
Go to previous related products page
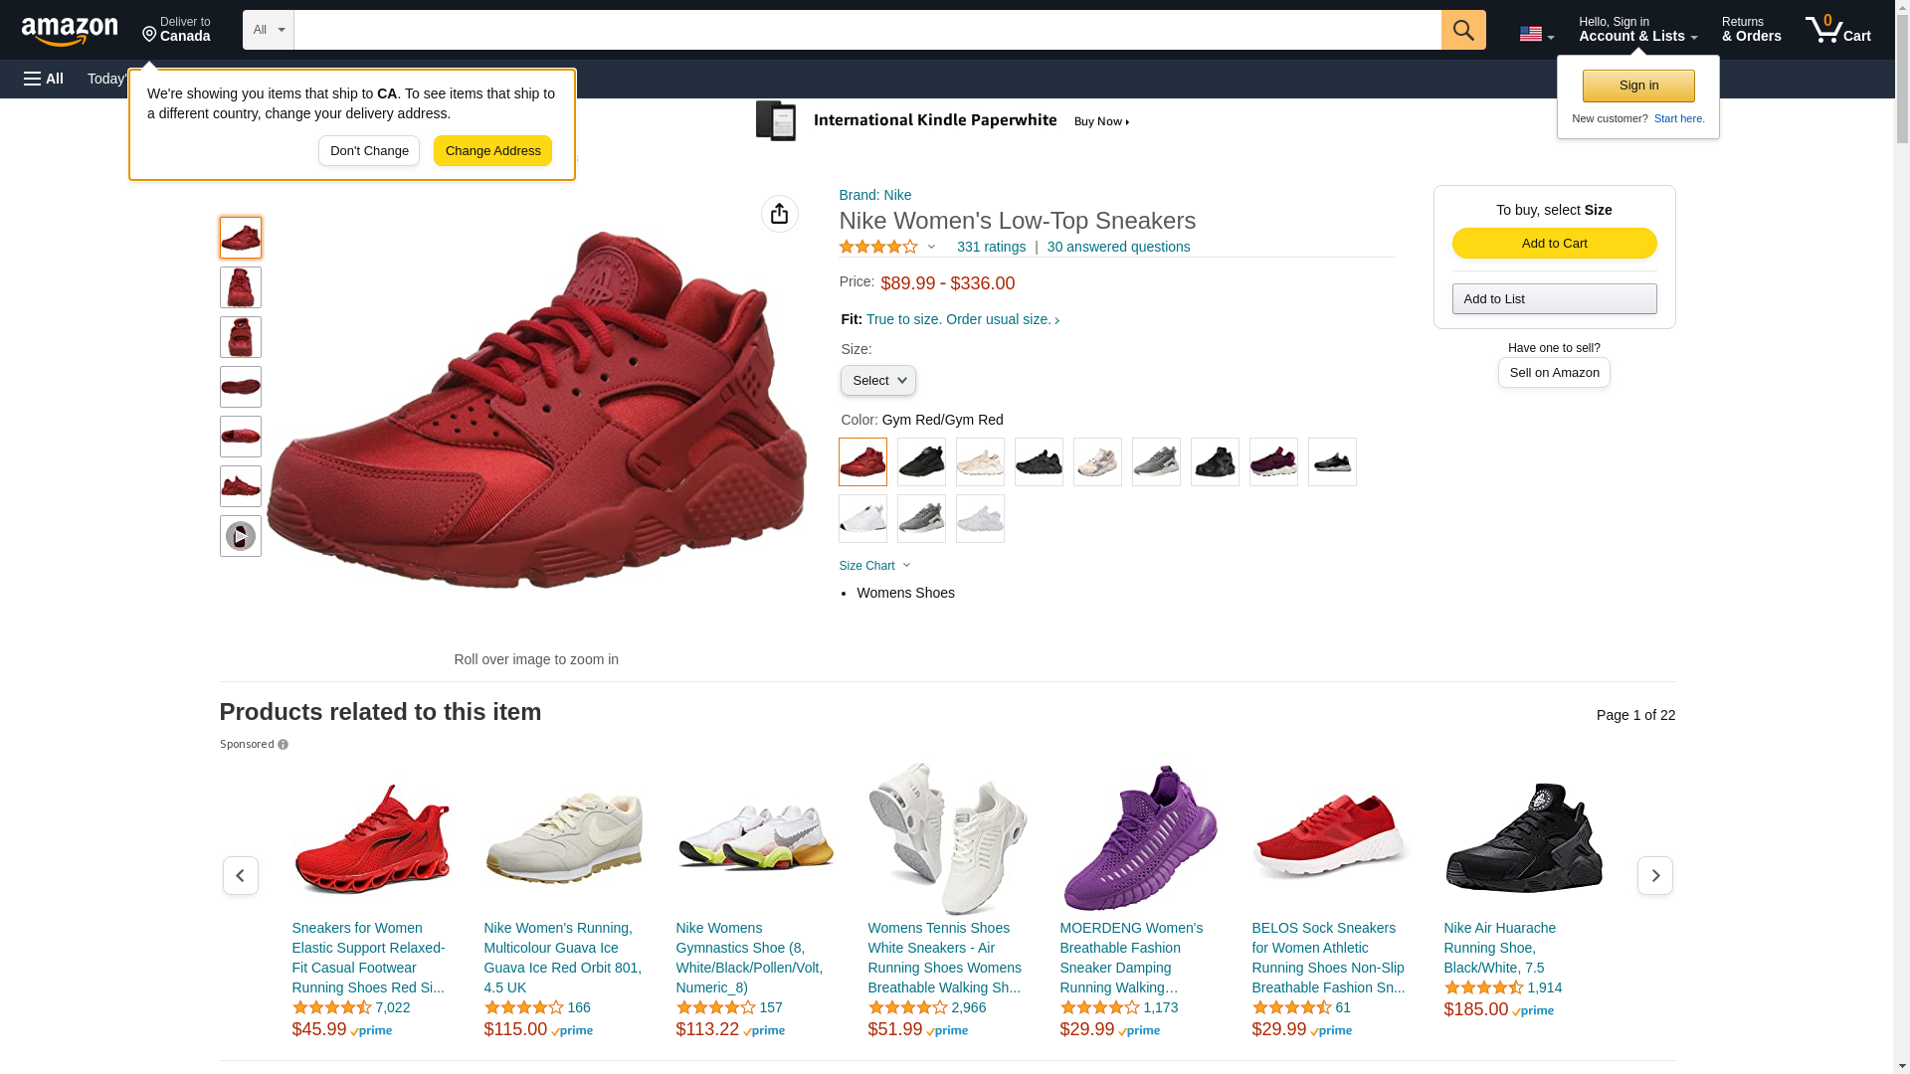[x=240, y=875]
